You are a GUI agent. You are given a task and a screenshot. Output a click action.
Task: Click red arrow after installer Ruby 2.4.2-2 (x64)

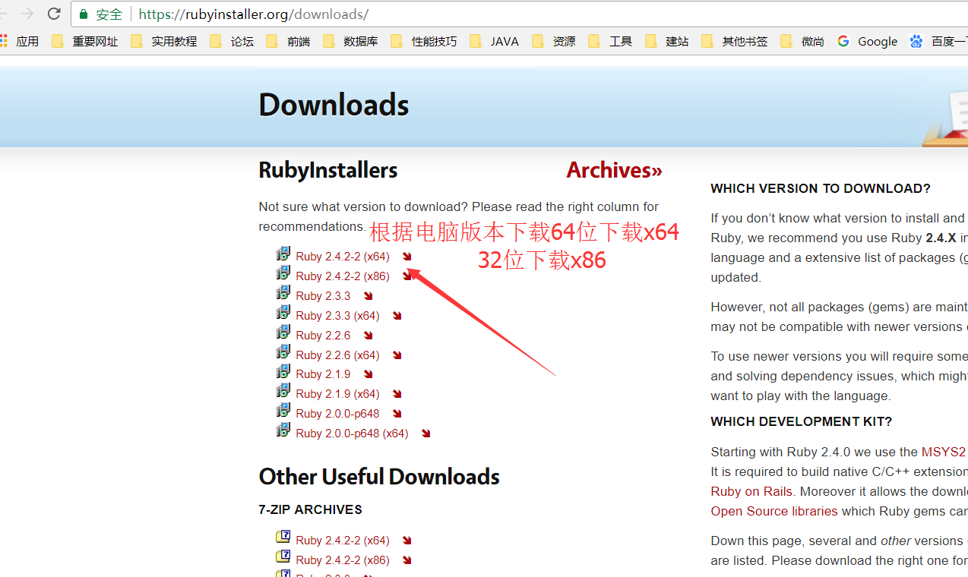[407, 257]
